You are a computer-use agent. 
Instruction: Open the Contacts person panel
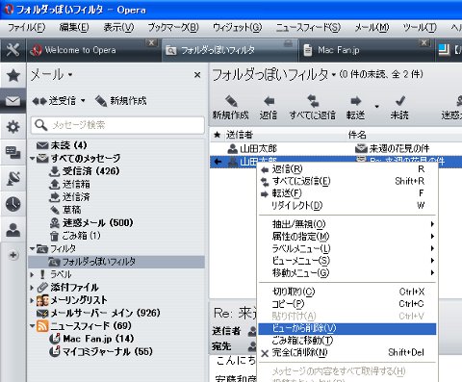[x=13, y=230]
